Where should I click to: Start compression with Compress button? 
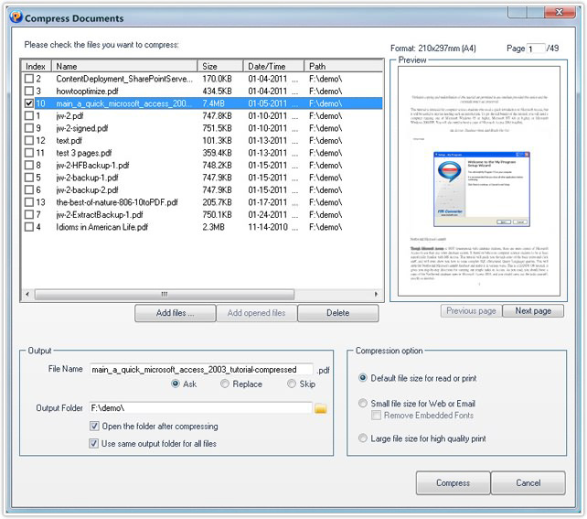pos(453,483)
